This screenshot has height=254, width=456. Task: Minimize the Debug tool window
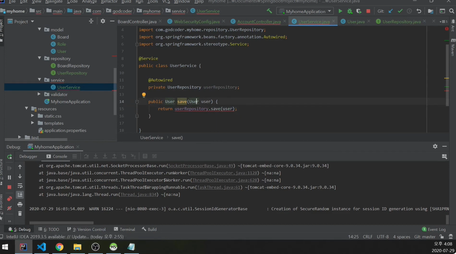(x=444, y=146)
